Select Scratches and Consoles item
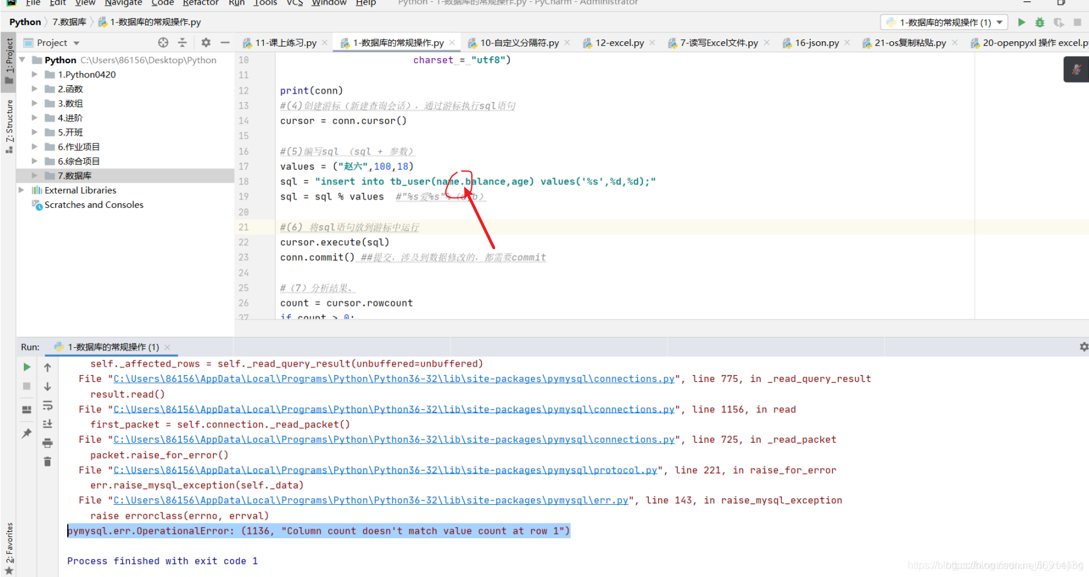The height and width of the screenshot is (577, 1089). click(94, 205)
